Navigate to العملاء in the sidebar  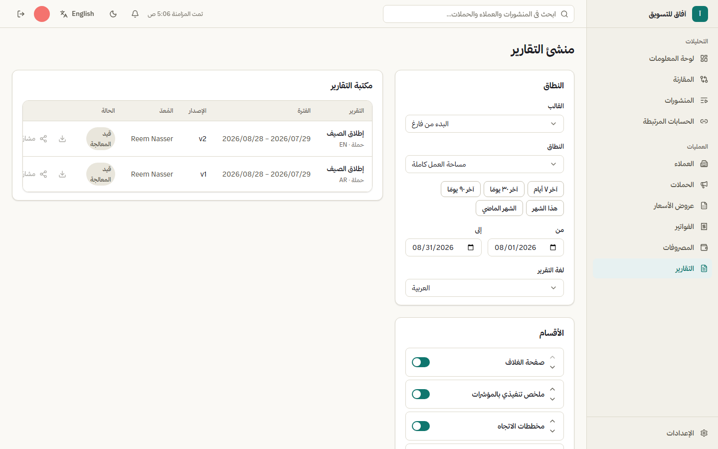coord(652,164)
